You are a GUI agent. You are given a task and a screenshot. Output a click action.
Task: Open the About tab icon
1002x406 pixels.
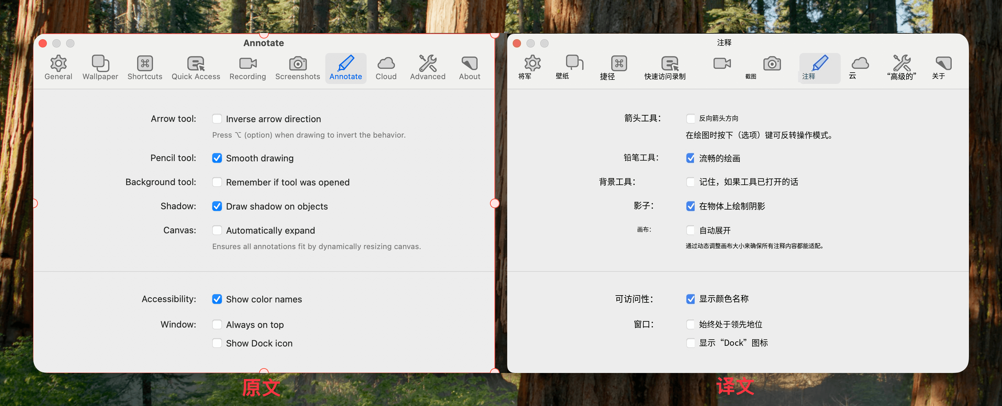pyautogui.click(x=469, y=64)
